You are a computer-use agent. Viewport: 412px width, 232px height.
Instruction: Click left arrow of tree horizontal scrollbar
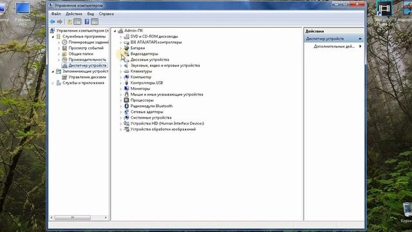(x=51, y=218)
